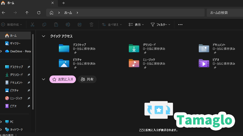Open the Desktop folder in Quick Access
Image resolution: width=243 pixels, height=136 pixels.
[x=64, y=48]
